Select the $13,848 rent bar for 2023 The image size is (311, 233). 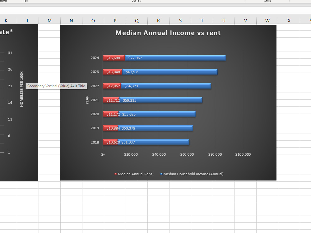point(113,72)
